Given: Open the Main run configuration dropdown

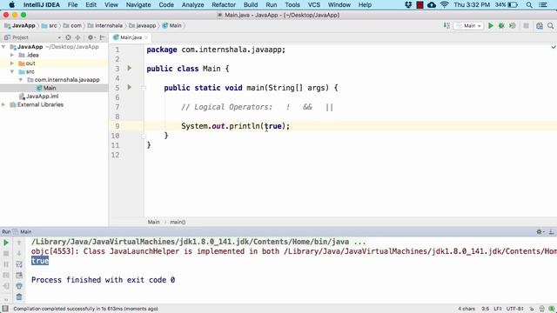Looking at the screenshot, I should (468, 25).
